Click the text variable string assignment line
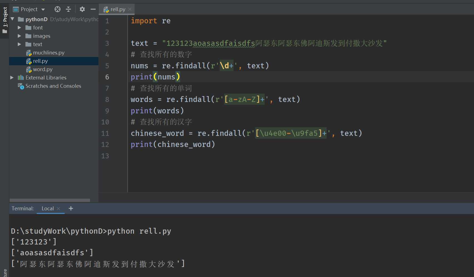 259,43
